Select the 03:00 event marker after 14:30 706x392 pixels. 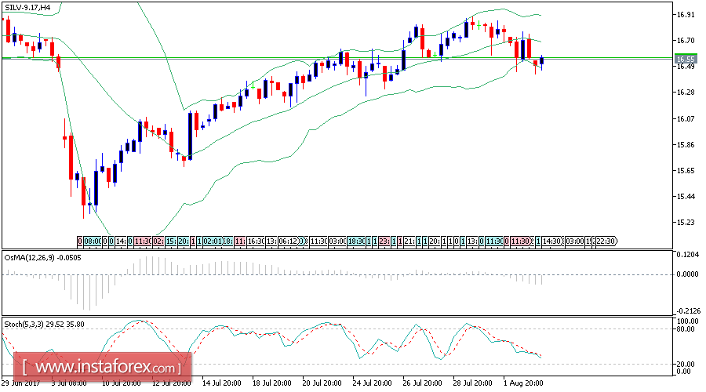pyautogui.click(x=574, y=241)
